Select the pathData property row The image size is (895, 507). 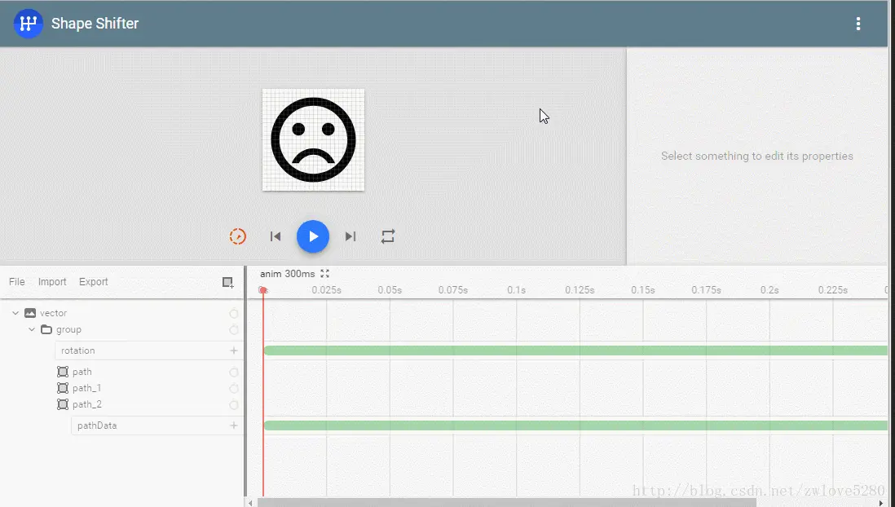(157, 425)
